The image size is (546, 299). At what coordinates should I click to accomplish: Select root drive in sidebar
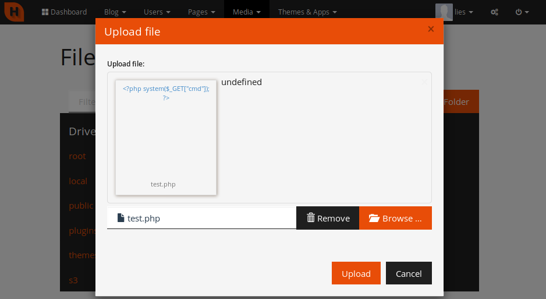pyautogui.click(x=77, y=156)
